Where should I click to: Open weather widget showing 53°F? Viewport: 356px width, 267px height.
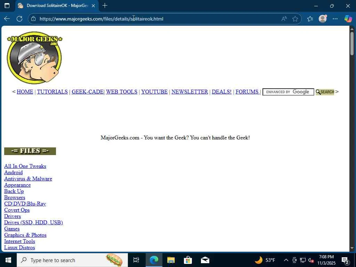pyautogui.click(x=265, y=260)
